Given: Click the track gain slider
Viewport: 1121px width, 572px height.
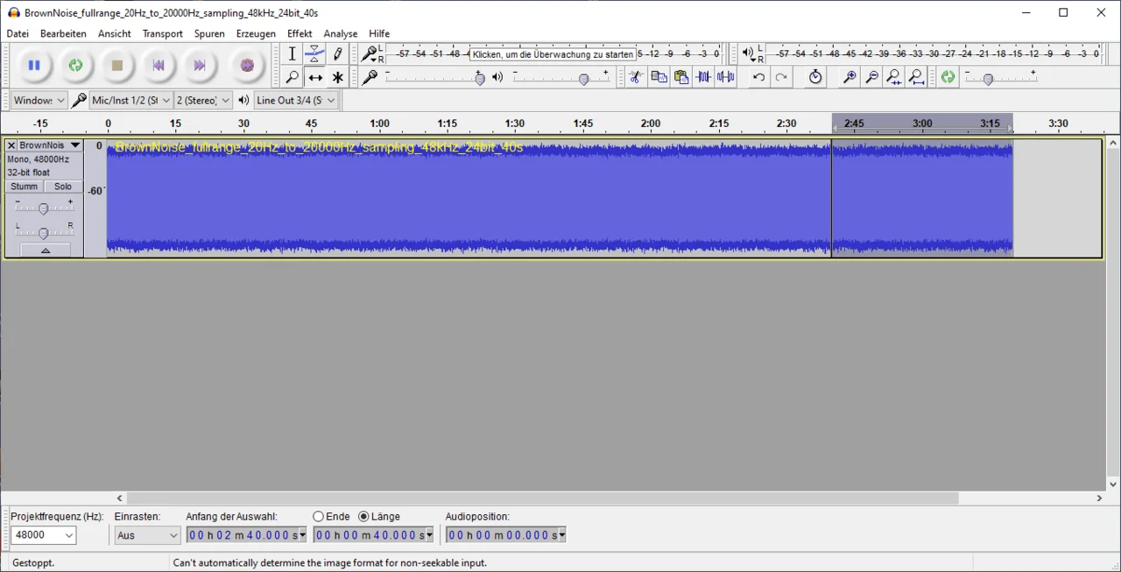Looking at the screenshot, I should (x=43, y=208).
